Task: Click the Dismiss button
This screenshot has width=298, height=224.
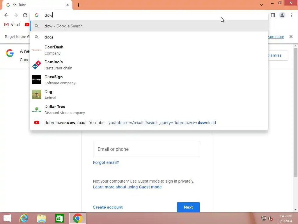Action: coord(278,55)
